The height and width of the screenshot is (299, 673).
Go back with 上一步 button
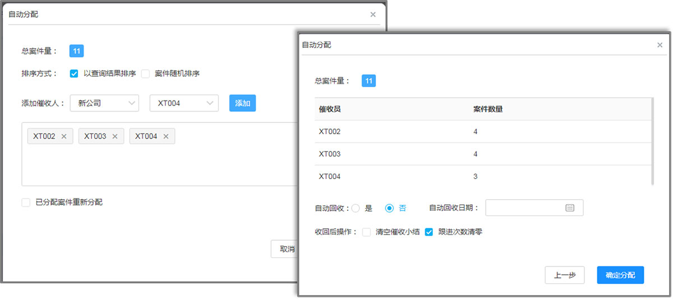tap(565, 275)
